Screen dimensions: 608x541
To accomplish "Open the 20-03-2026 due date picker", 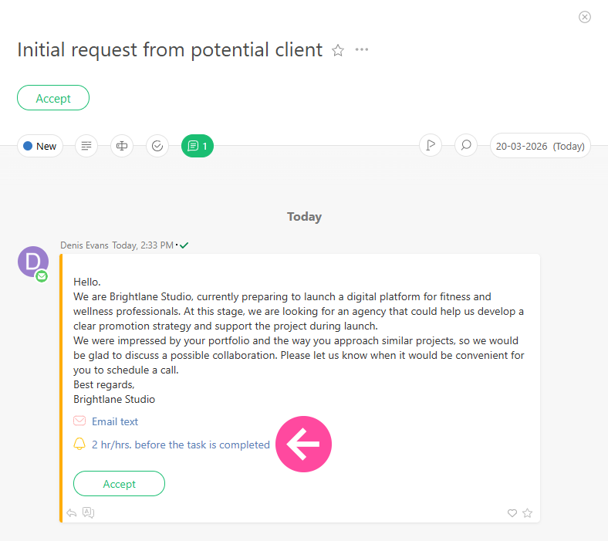I will coord(540,146).
